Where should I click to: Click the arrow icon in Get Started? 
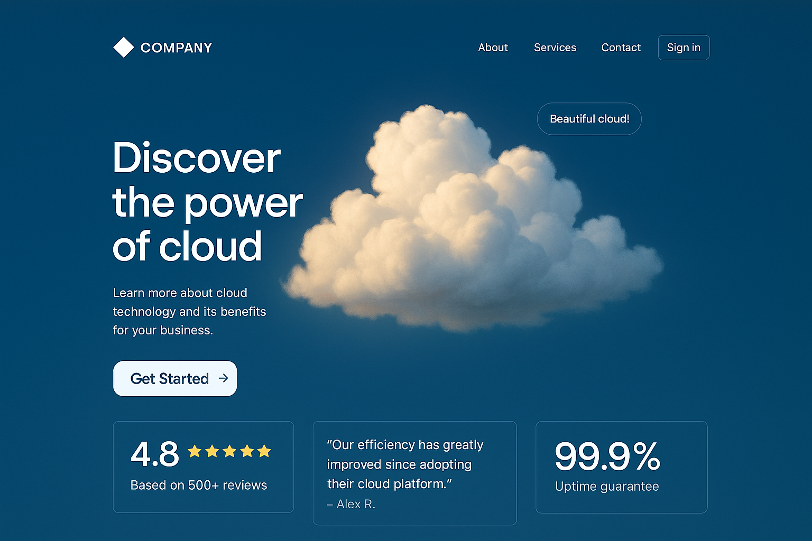[x=224, y=378]
